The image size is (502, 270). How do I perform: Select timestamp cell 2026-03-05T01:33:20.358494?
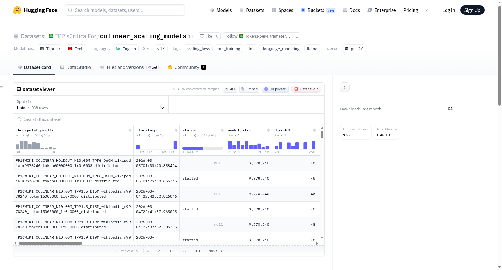(x=156, y=163)
